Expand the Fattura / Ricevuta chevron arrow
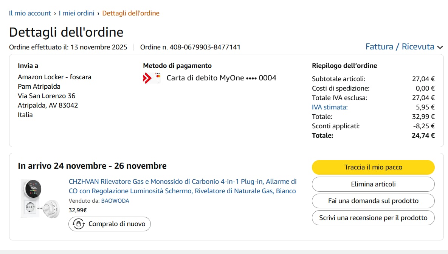The image size is (448, 254). click(x=440, y=47)
